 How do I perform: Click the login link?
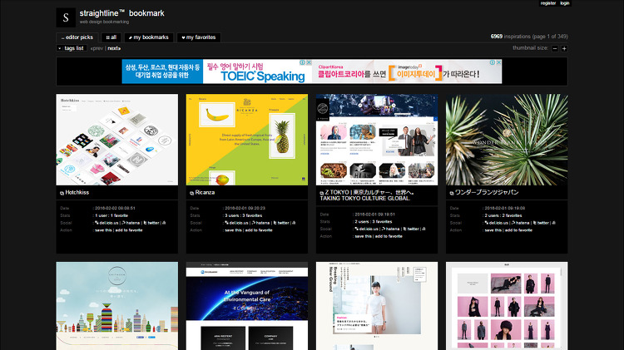565,3
